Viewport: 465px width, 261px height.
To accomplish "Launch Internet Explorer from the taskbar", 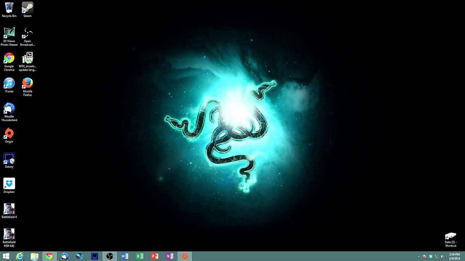I will (x=20, y=256).
